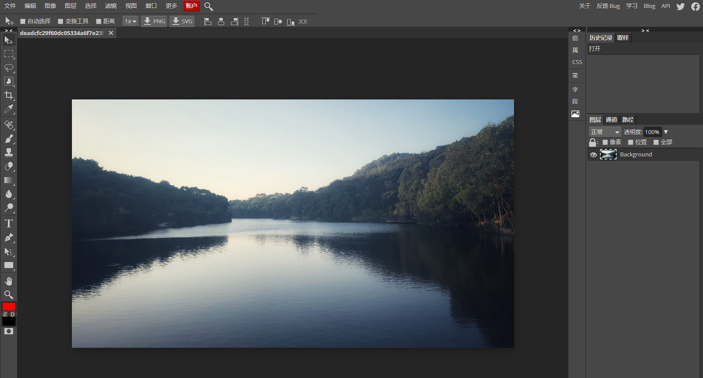Select the Background layer thumbnail

608,155
